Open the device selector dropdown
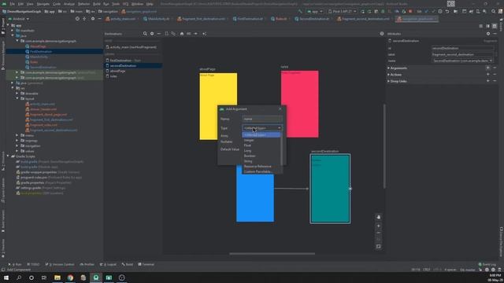 pos(342,12)
